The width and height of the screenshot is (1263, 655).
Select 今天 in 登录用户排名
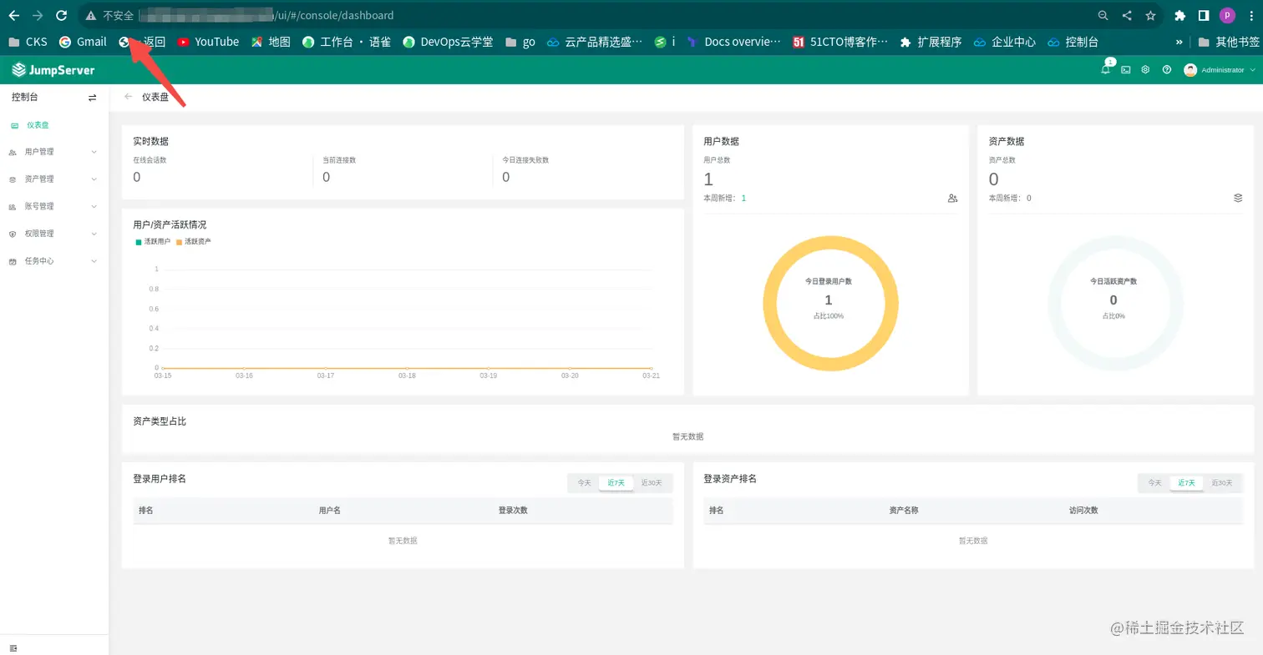584,483
